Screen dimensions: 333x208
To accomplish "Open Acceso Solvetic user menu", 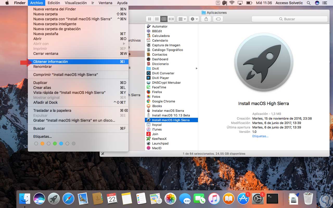I will pos(289,3).
